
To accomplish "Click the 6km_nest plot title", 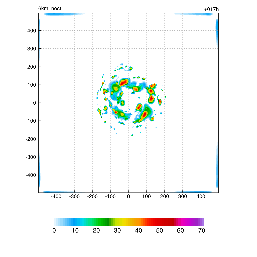I will click(x=50, y=8).
